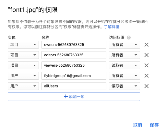Click the 取消 cancel button
The image size is (166, 133).
coord(137,125)
